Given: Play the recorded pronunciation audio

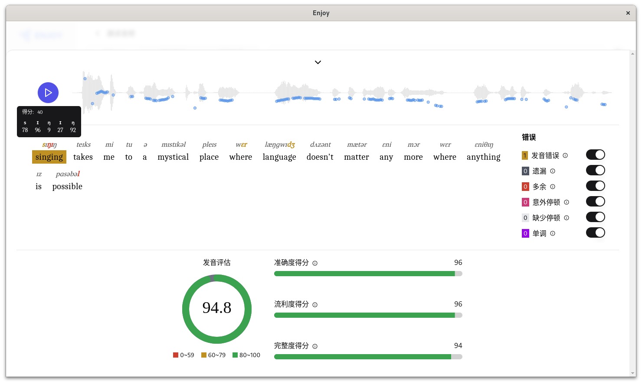Looking at the screenshot, I should pyautogui.click(x=48, y=93).
